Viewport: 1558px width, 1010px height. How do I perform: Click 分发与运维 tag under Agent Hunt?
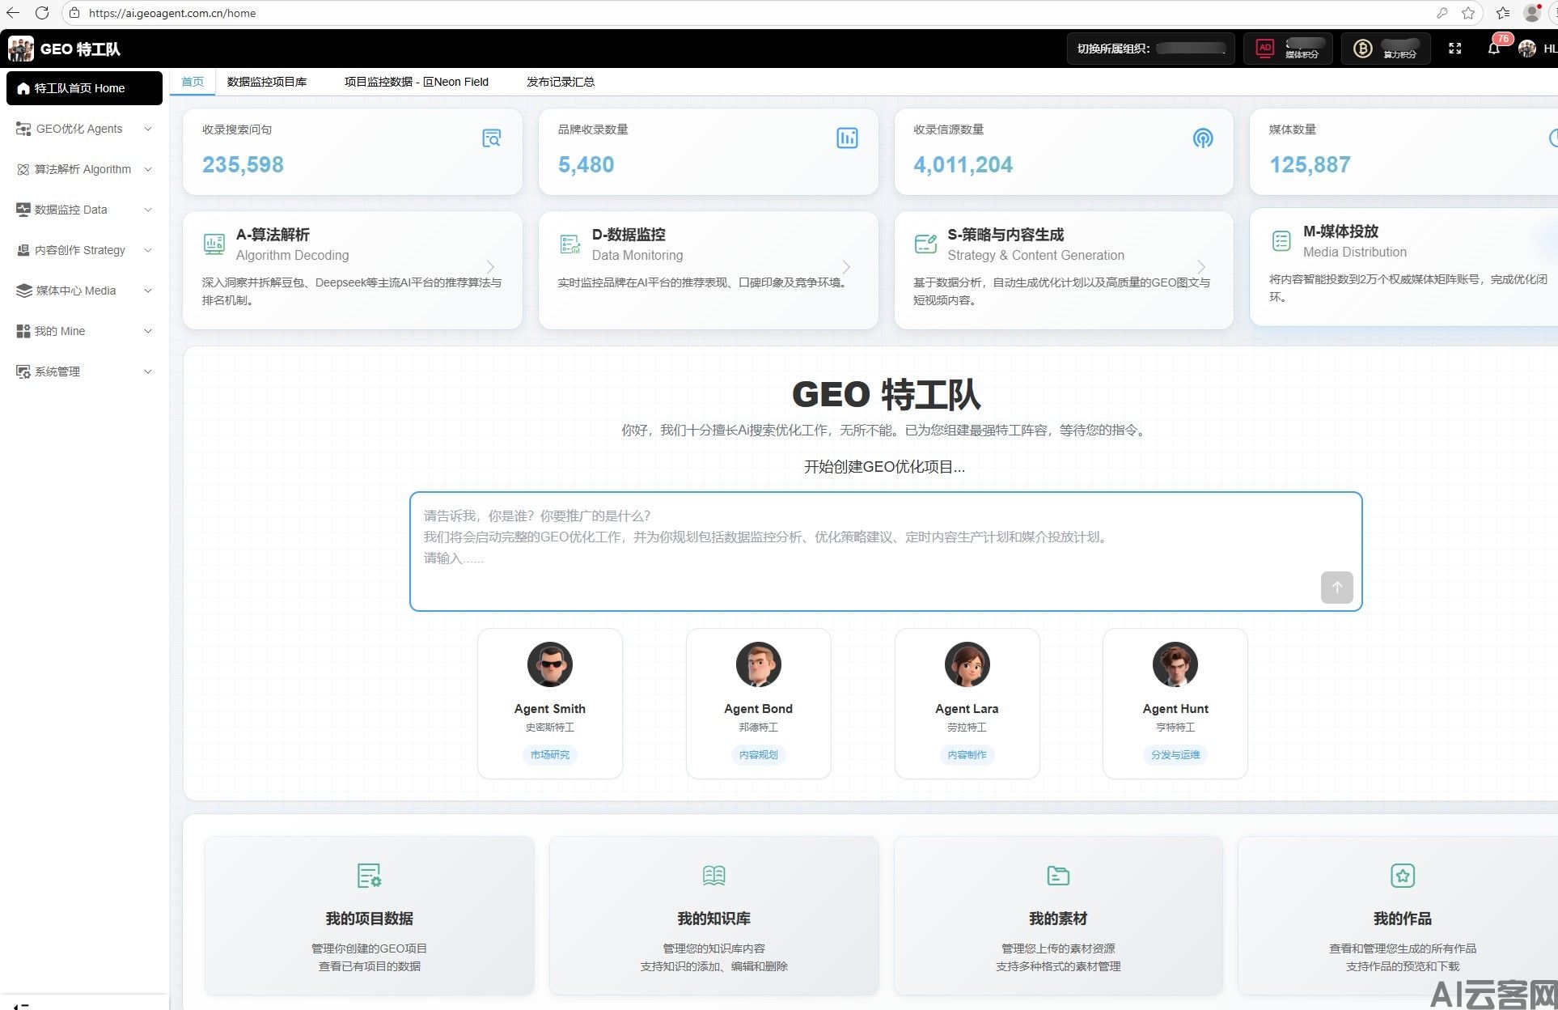[x=1175, y=754]
